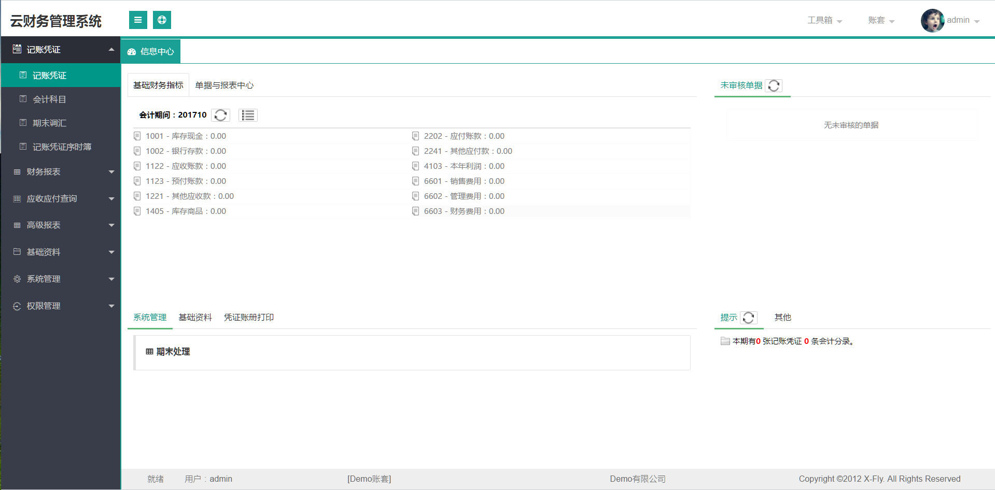Click the admin user avatar
The width and height of the screenshot is (995, 490).
tap(932, 21)
